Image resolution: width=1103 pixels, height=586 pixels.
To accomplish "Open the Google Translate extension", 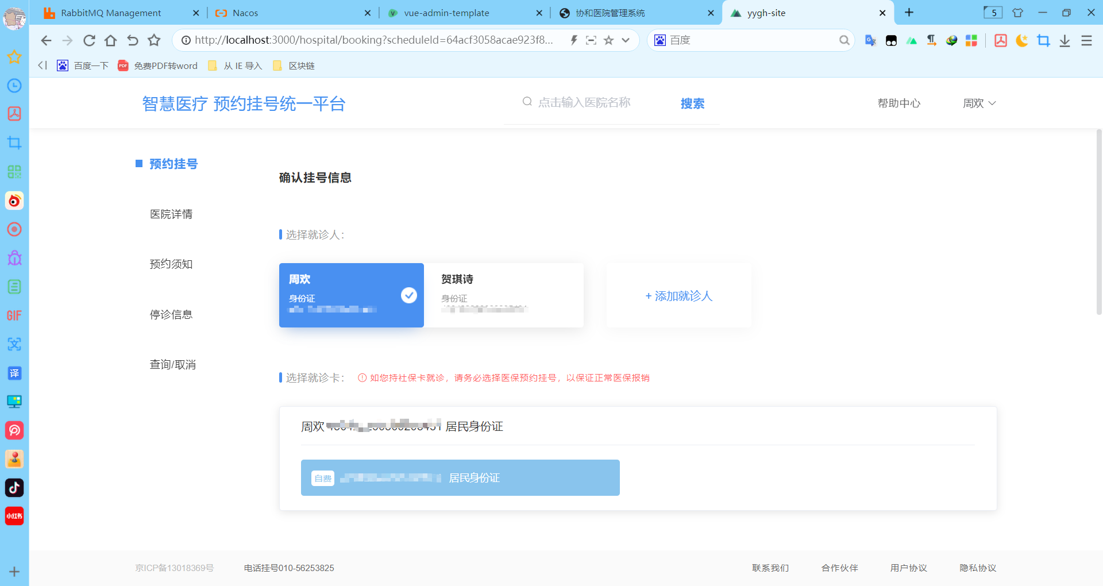I will click(x=870, y=40).
